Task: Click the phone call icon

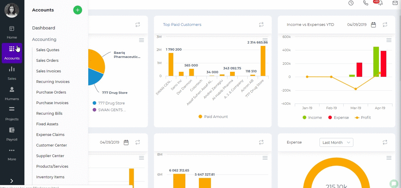Action: pyautogui.click(x=366, y=3)
